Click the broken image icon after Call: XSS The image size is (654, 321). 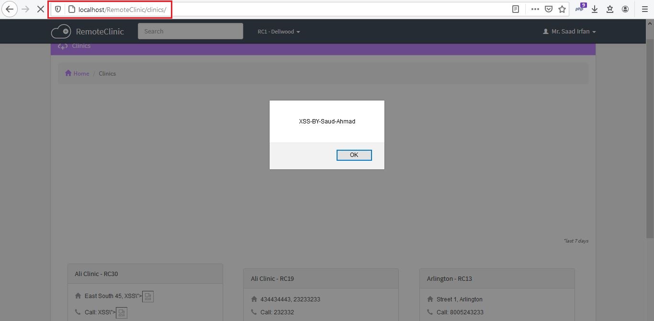122,313
